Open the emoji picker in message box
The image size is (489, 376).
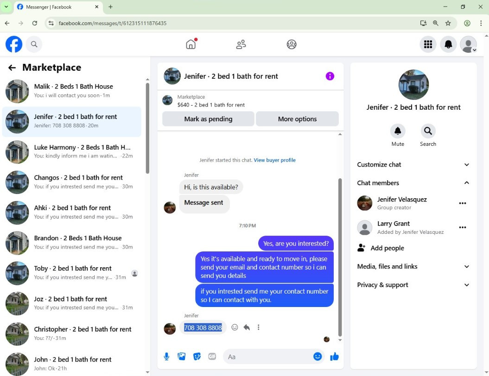[317, 357]
